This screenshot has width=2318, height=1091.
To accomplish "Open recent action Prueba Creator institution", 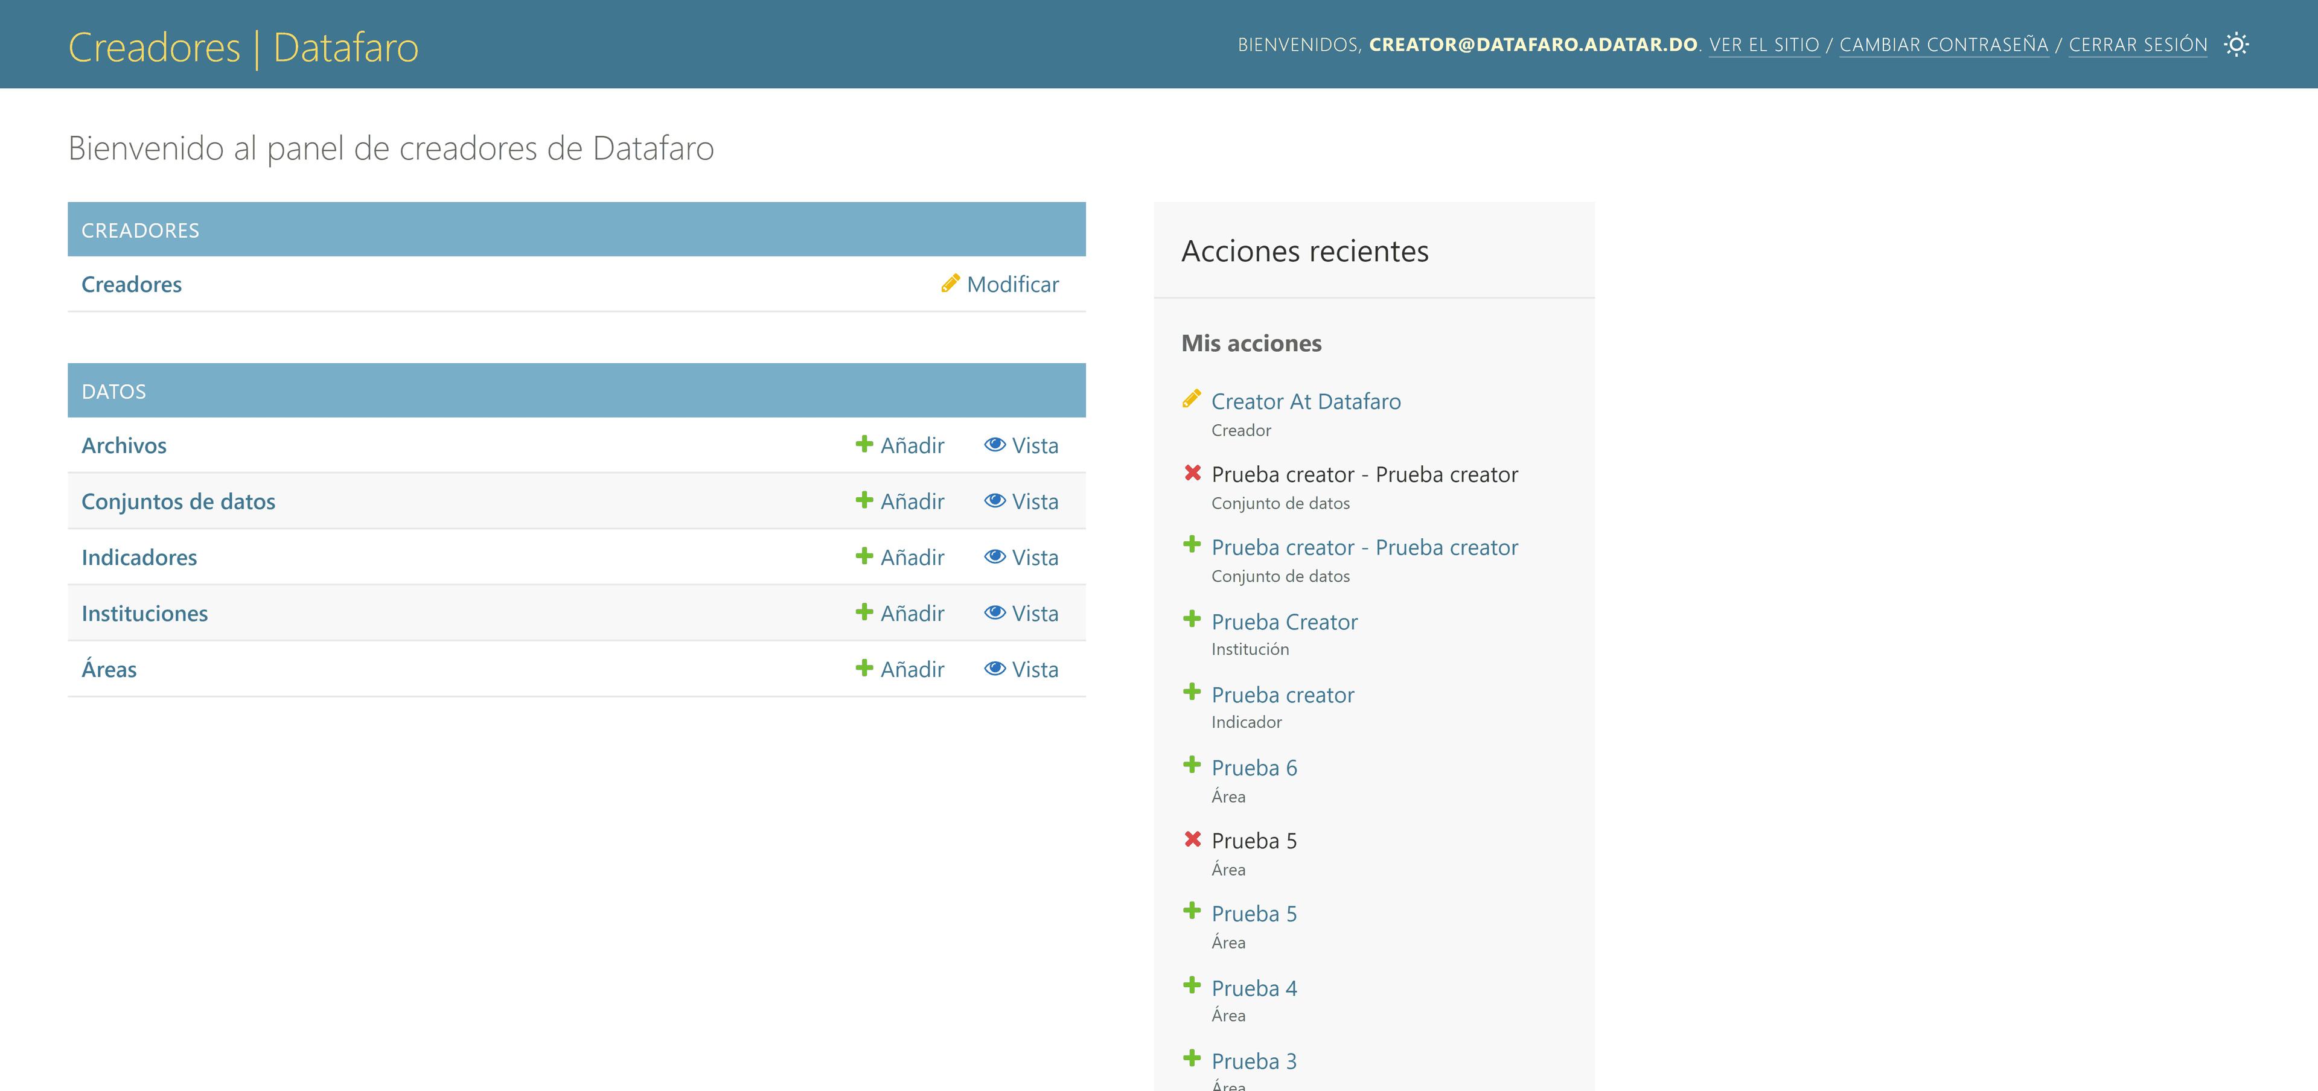I will point(1284,622).
